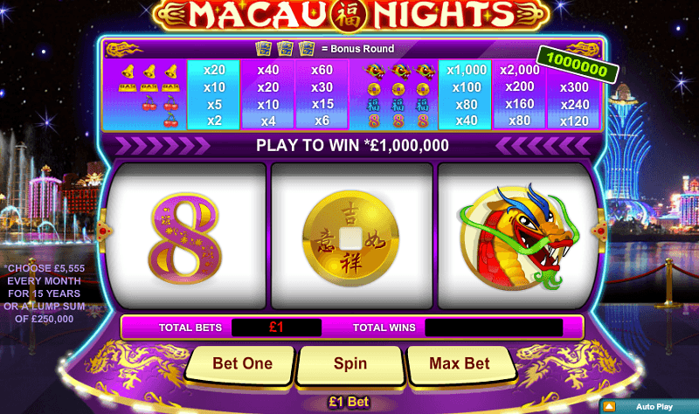
Task: Expand the Auto Play panel arrow
Action: 609,406
